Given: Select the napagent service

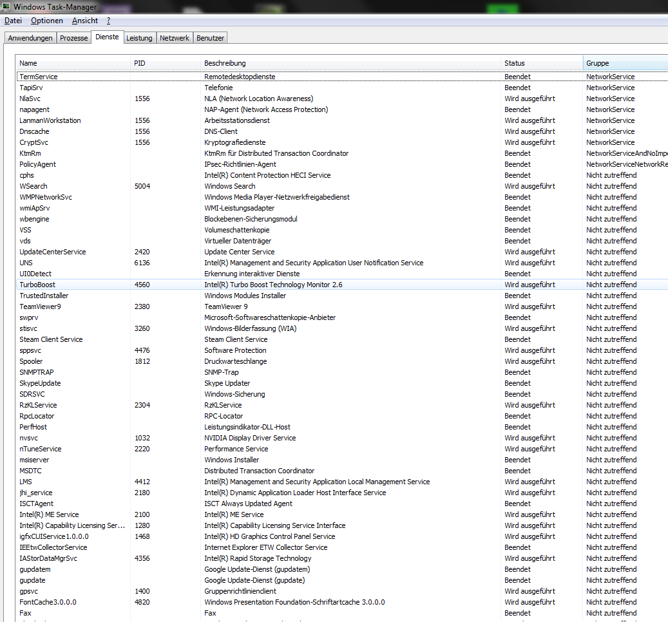Looking at the screenshot, I should coord(342,110).
